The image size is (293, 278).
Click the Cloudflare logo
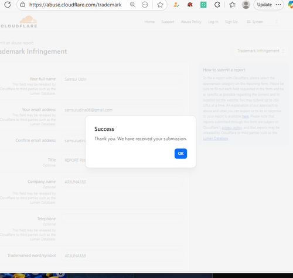point(19,22)
